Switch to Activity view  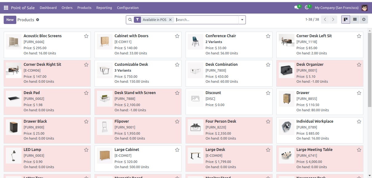[x=364, y=20]
